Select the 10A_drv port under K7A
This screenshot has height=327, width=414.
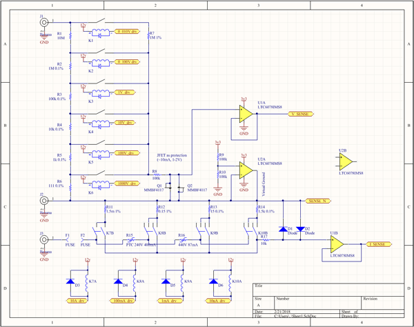point(77,301)
